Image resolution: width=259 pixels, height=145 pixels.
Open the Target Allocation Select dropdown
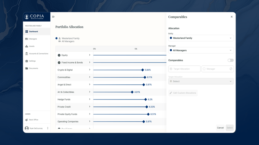click(201, 81)
